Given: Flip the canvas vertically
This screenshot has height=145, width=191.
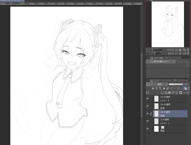Looking at the screenshot, I should (188, 54).
